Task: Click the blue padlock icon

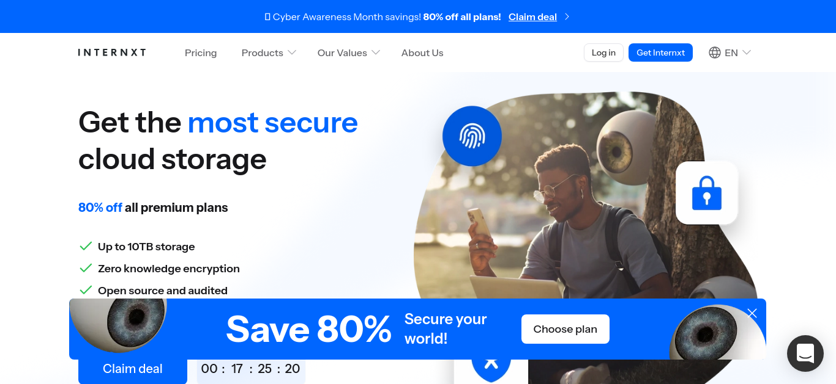Action: [707, 193]
